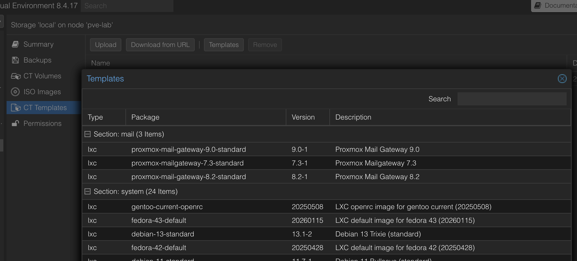Viewport: 577px width, 261px height.
Task: Sort by the Version column header
Action: click(x=307, y=117)
